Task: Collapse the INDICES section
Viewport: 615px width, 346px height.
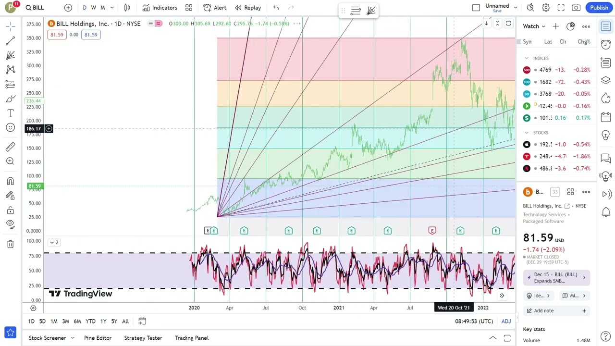Action: [x=527, y=58]
